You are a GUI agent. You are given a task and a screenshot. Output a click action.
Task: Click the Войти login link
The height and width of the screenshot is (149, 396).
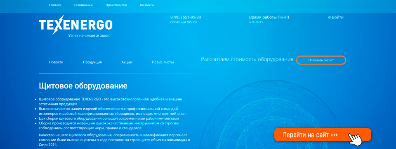click(338, 17)
